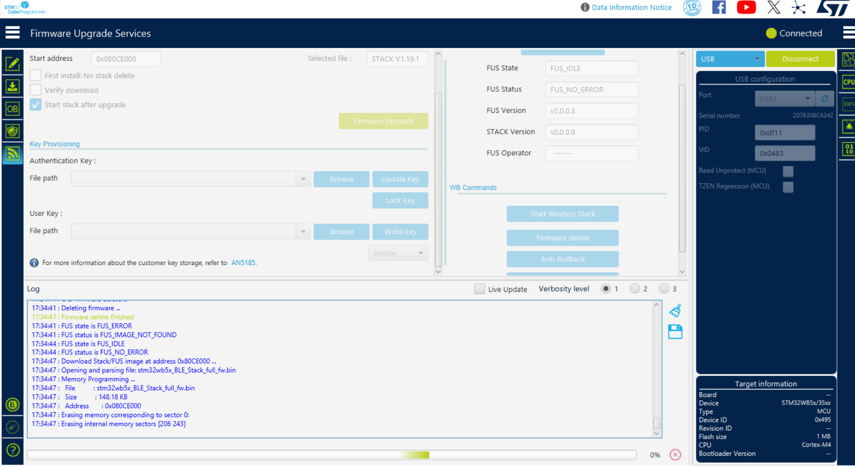
Task: Open the USB connection type dropdown
Action: click(x=730, y=59)
